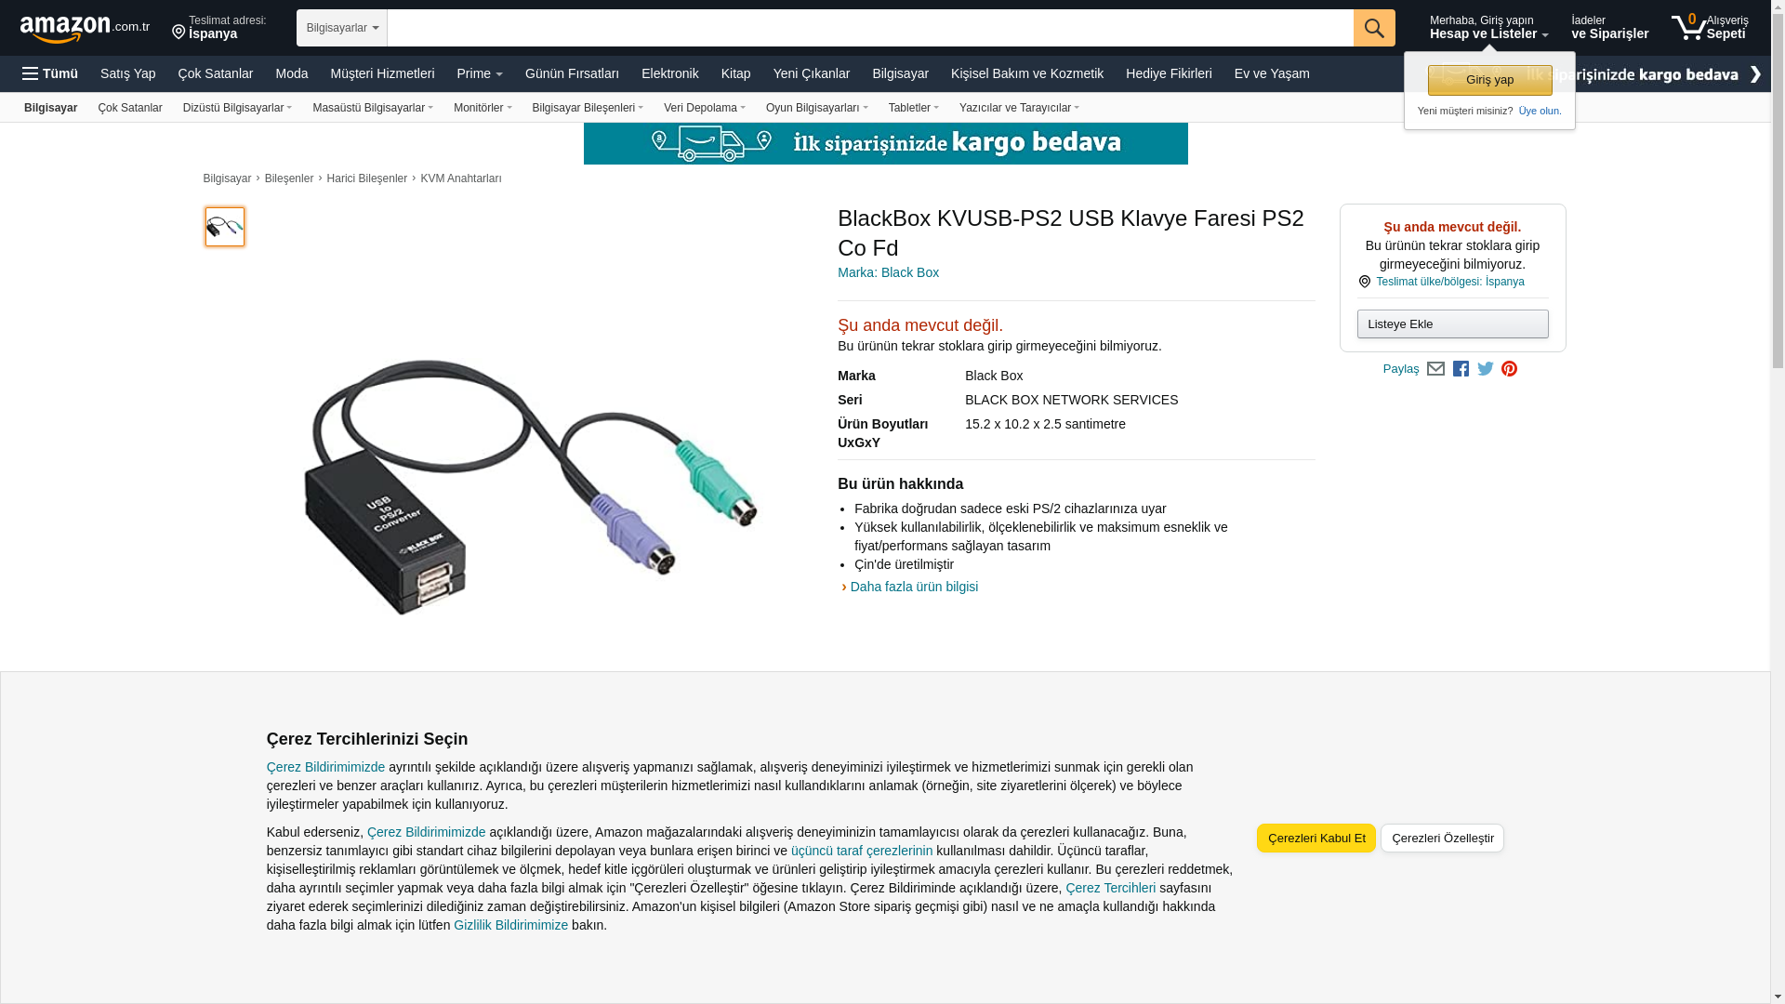Open the Marka: Black Box link

(888, 272)
